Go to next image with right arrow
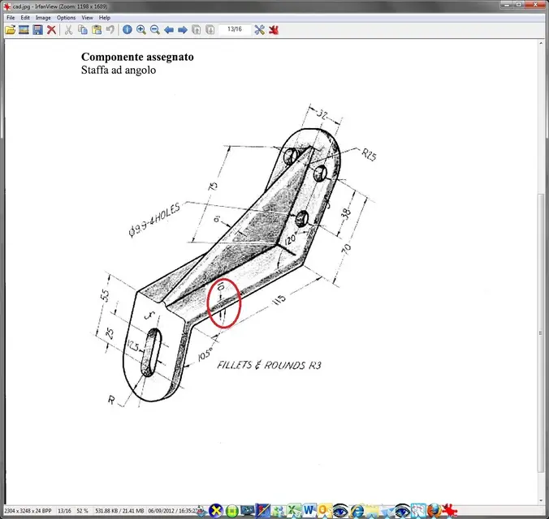Screen dimensions: 549x519 click(183, 30)
